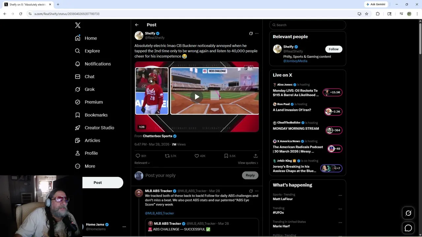
Task: Open the Home Jams account menu dots
Action: tap(124, 227)
